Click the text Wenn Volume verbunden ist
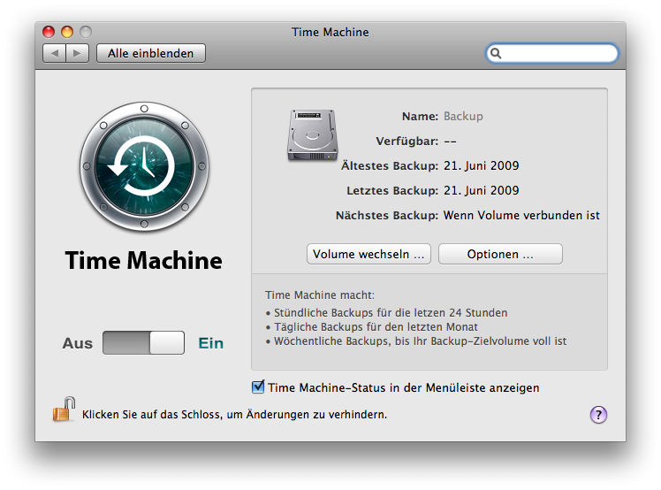 point(521,215)
